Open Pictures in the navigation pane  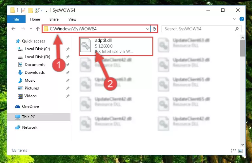tap(29, 88)
